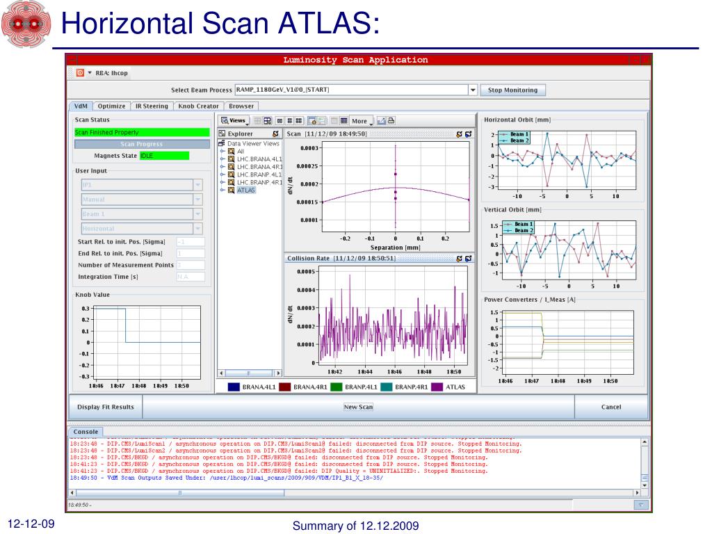The image size is (712, 534).
Task: Click the Scan Progress bar
Action: coord(142,144)
